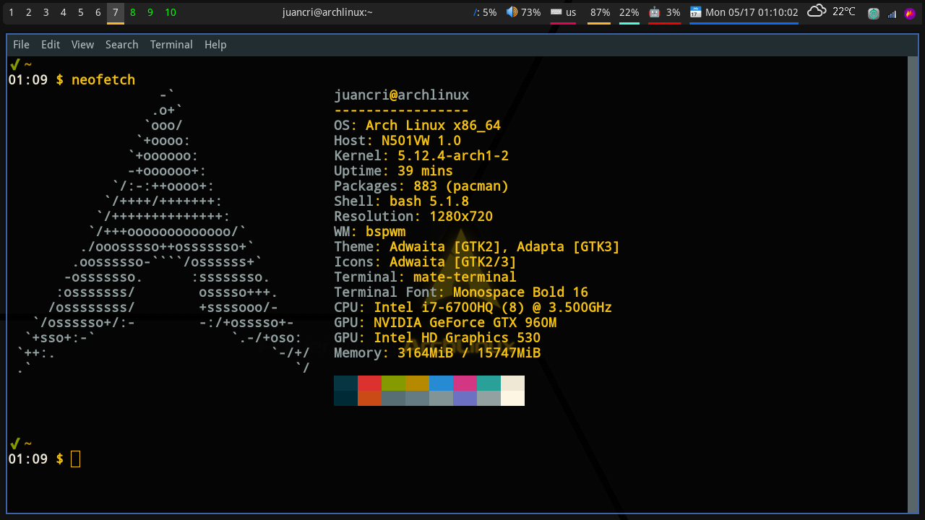Click the "22%" indicator in the top bar
925x520 pixels.
pyautogui.click(x=629, y=12)
